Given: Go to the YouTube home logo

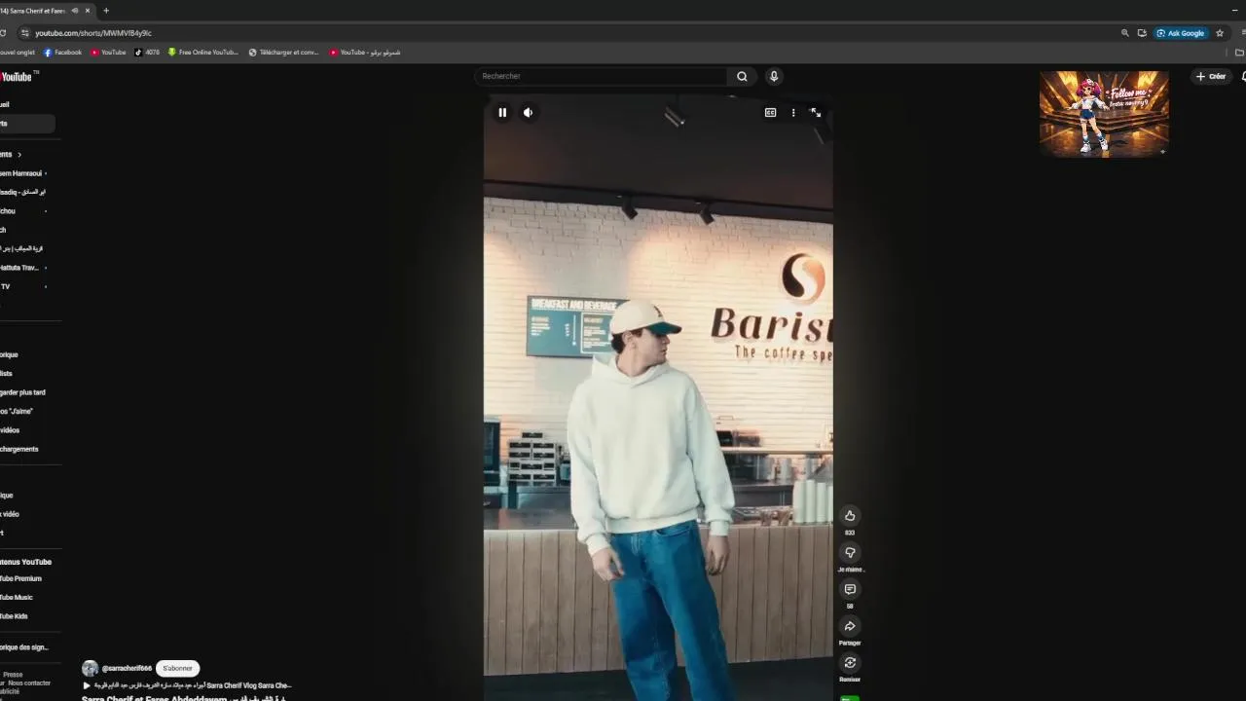Looking at the screenshot, I should tap(18, 77).
